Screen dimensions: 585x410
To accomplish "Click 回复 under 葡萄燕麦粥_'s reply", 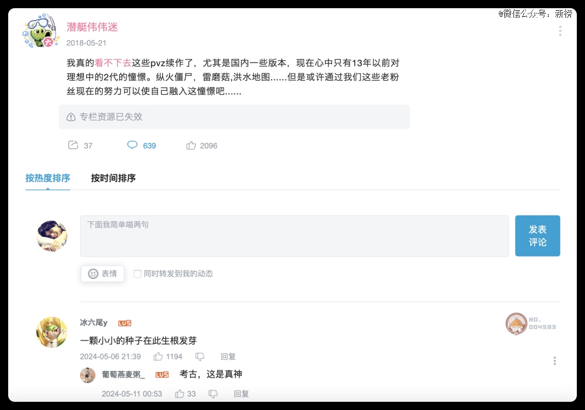I will pos(241,394).
